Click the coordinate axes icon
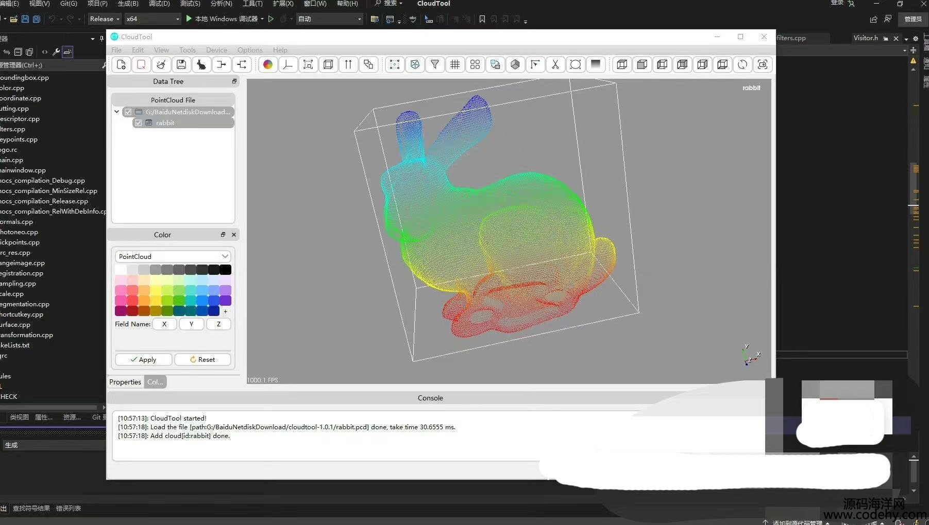 tap(288, 64)
